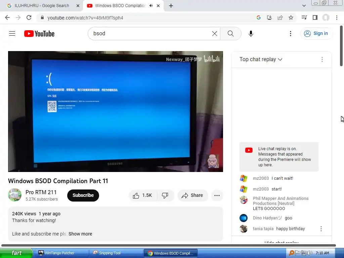Open chat replay options menu
The height and width of the screenshot is (258, 344).
[322, 59]
